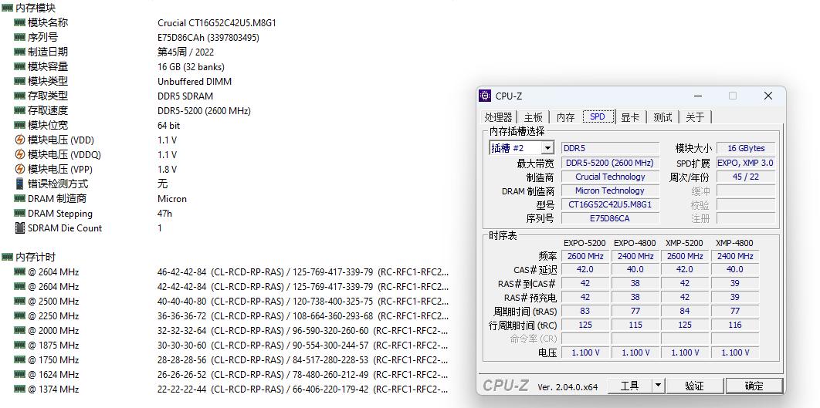Viewport: 820px width, 408px height.
Task: Click the DRAM Stepping value 47h
Action: [x=164, y=213]
